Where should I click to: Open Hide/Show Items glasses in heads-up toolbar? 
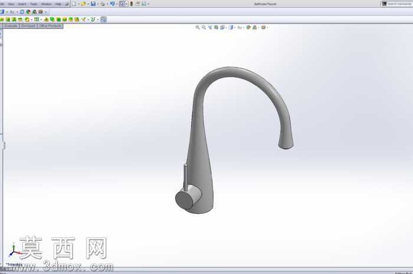point(240,27)
